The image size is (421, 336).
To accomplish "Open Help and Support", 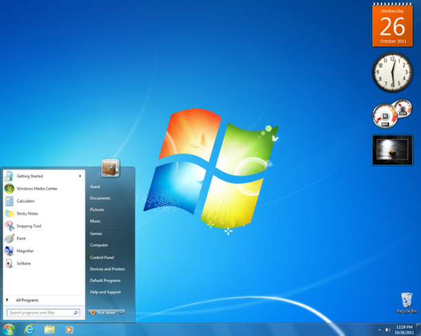I will pos(105,292).
